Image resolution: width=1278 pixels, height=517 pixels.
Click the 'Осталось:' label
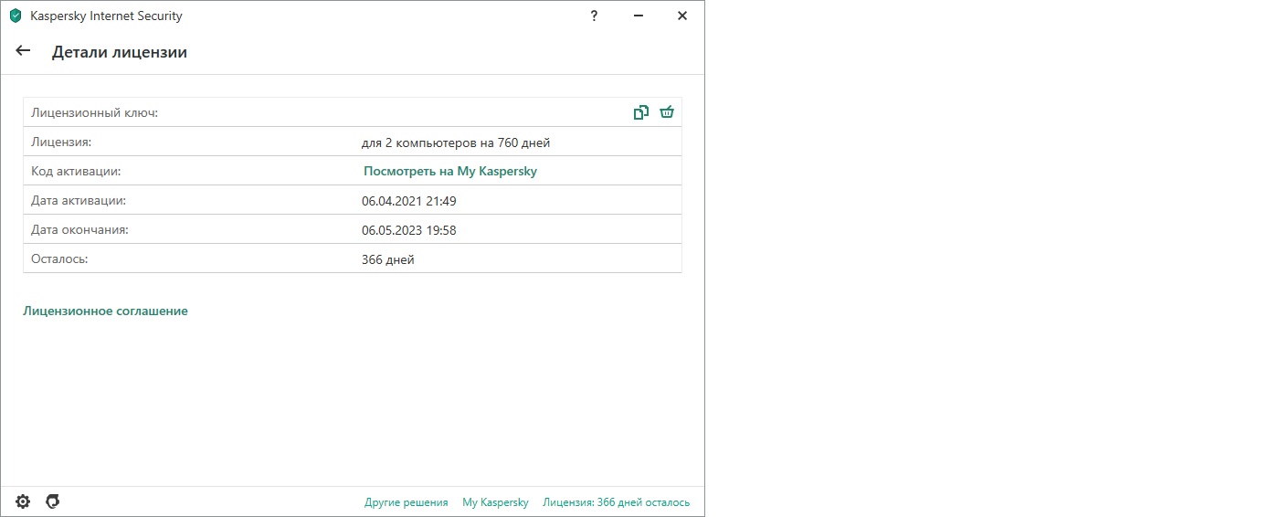[x=59, y=258]
